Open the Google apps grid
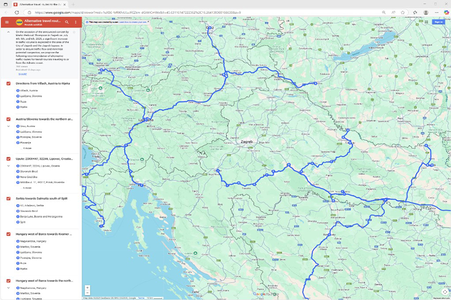451x300 pixels. [426, 22]
